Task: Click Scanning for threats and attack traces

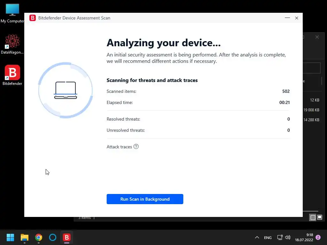Action: point(152,80)
